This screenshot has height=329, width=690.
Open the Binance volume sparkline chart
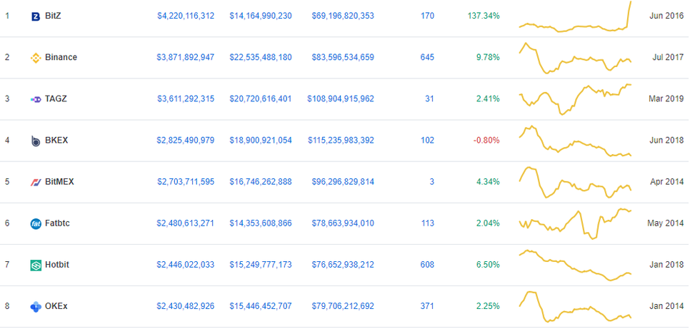(x=576, y=58)
